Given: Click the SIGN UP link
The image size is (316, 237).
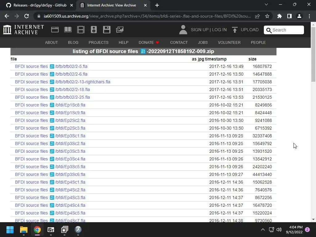Looking at the screenshot, I should click(200, 30).
